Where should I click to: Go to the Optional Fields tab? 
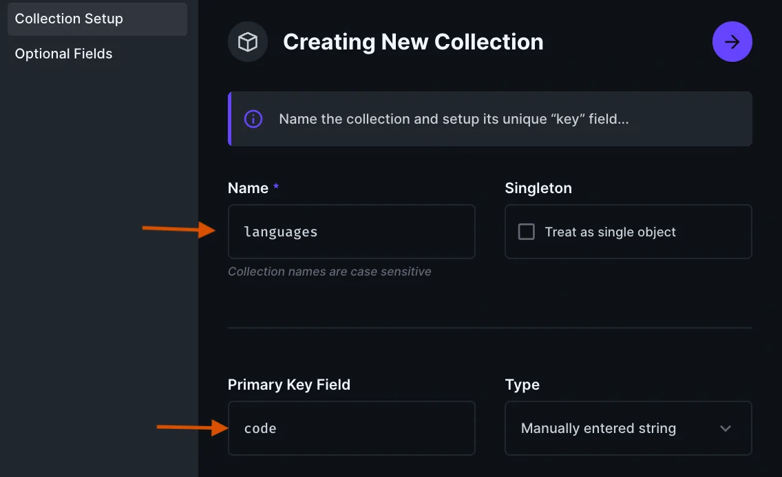[63, 54]
